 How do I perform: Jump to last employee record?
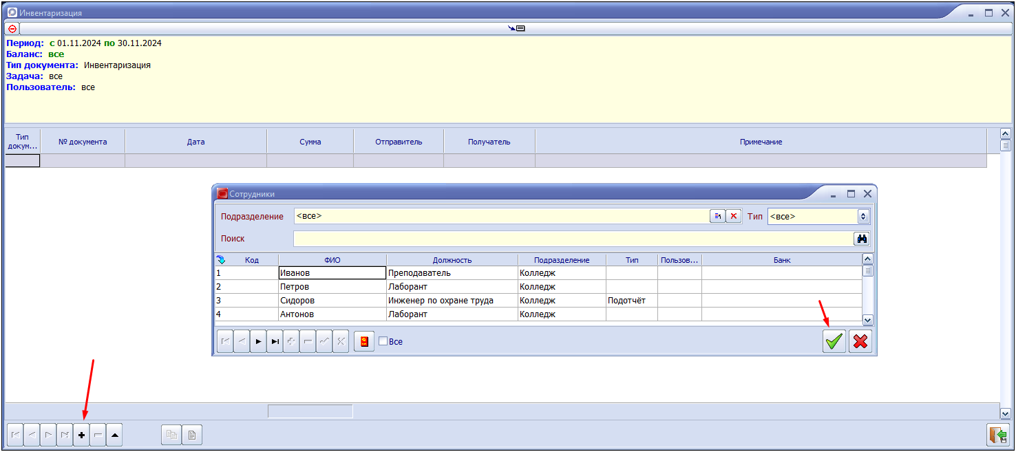[x=275, y=341]
